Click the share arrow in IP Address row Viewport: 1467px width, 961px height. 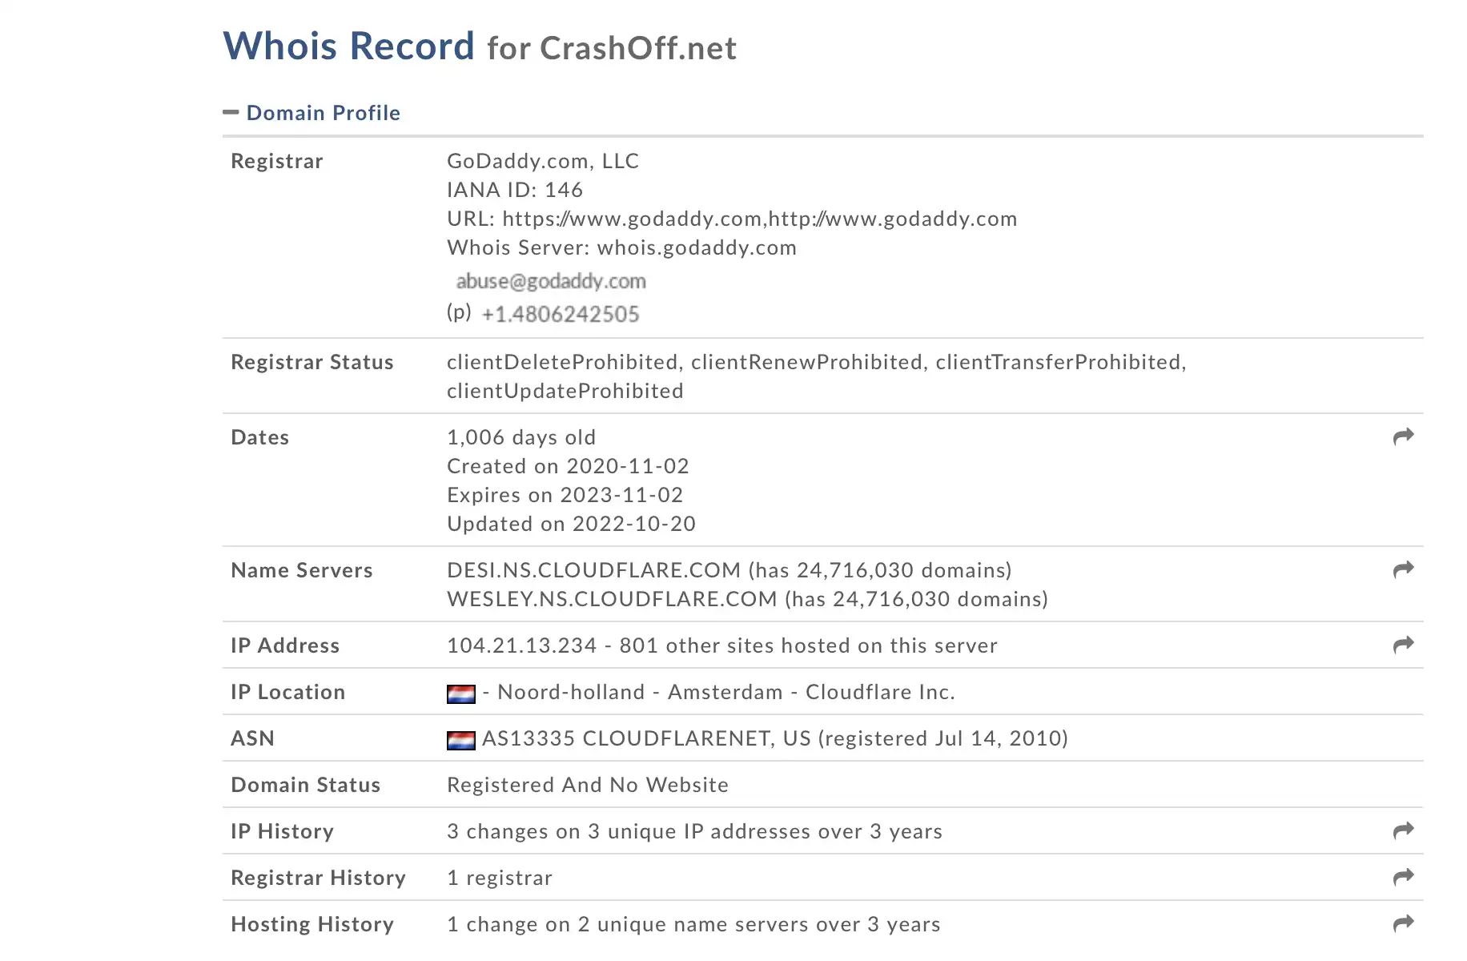[1403, 645]
